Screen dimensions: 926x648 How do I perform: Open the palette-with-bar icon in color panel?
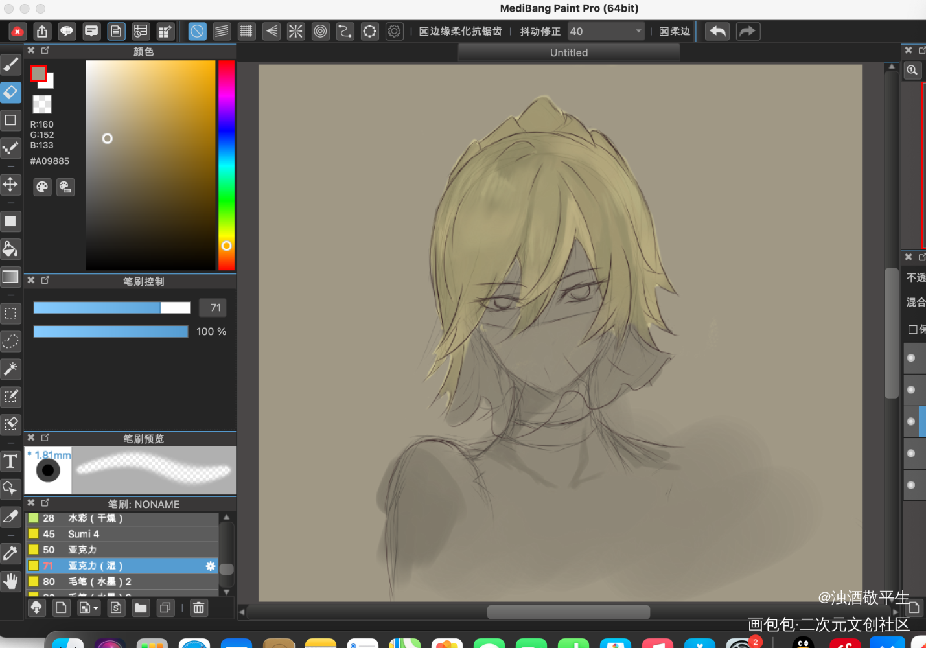coord(65,187)
